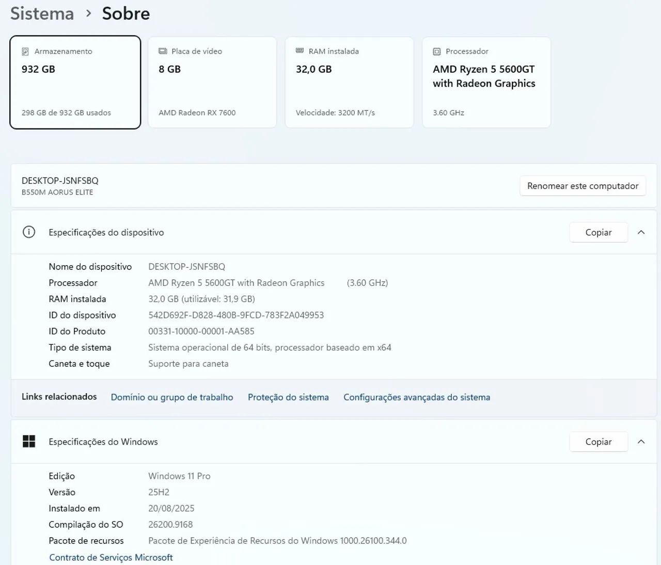Select the Armazenamento 932 GB card
Viewport: 661px width, 565px height.
click(75, 82)
